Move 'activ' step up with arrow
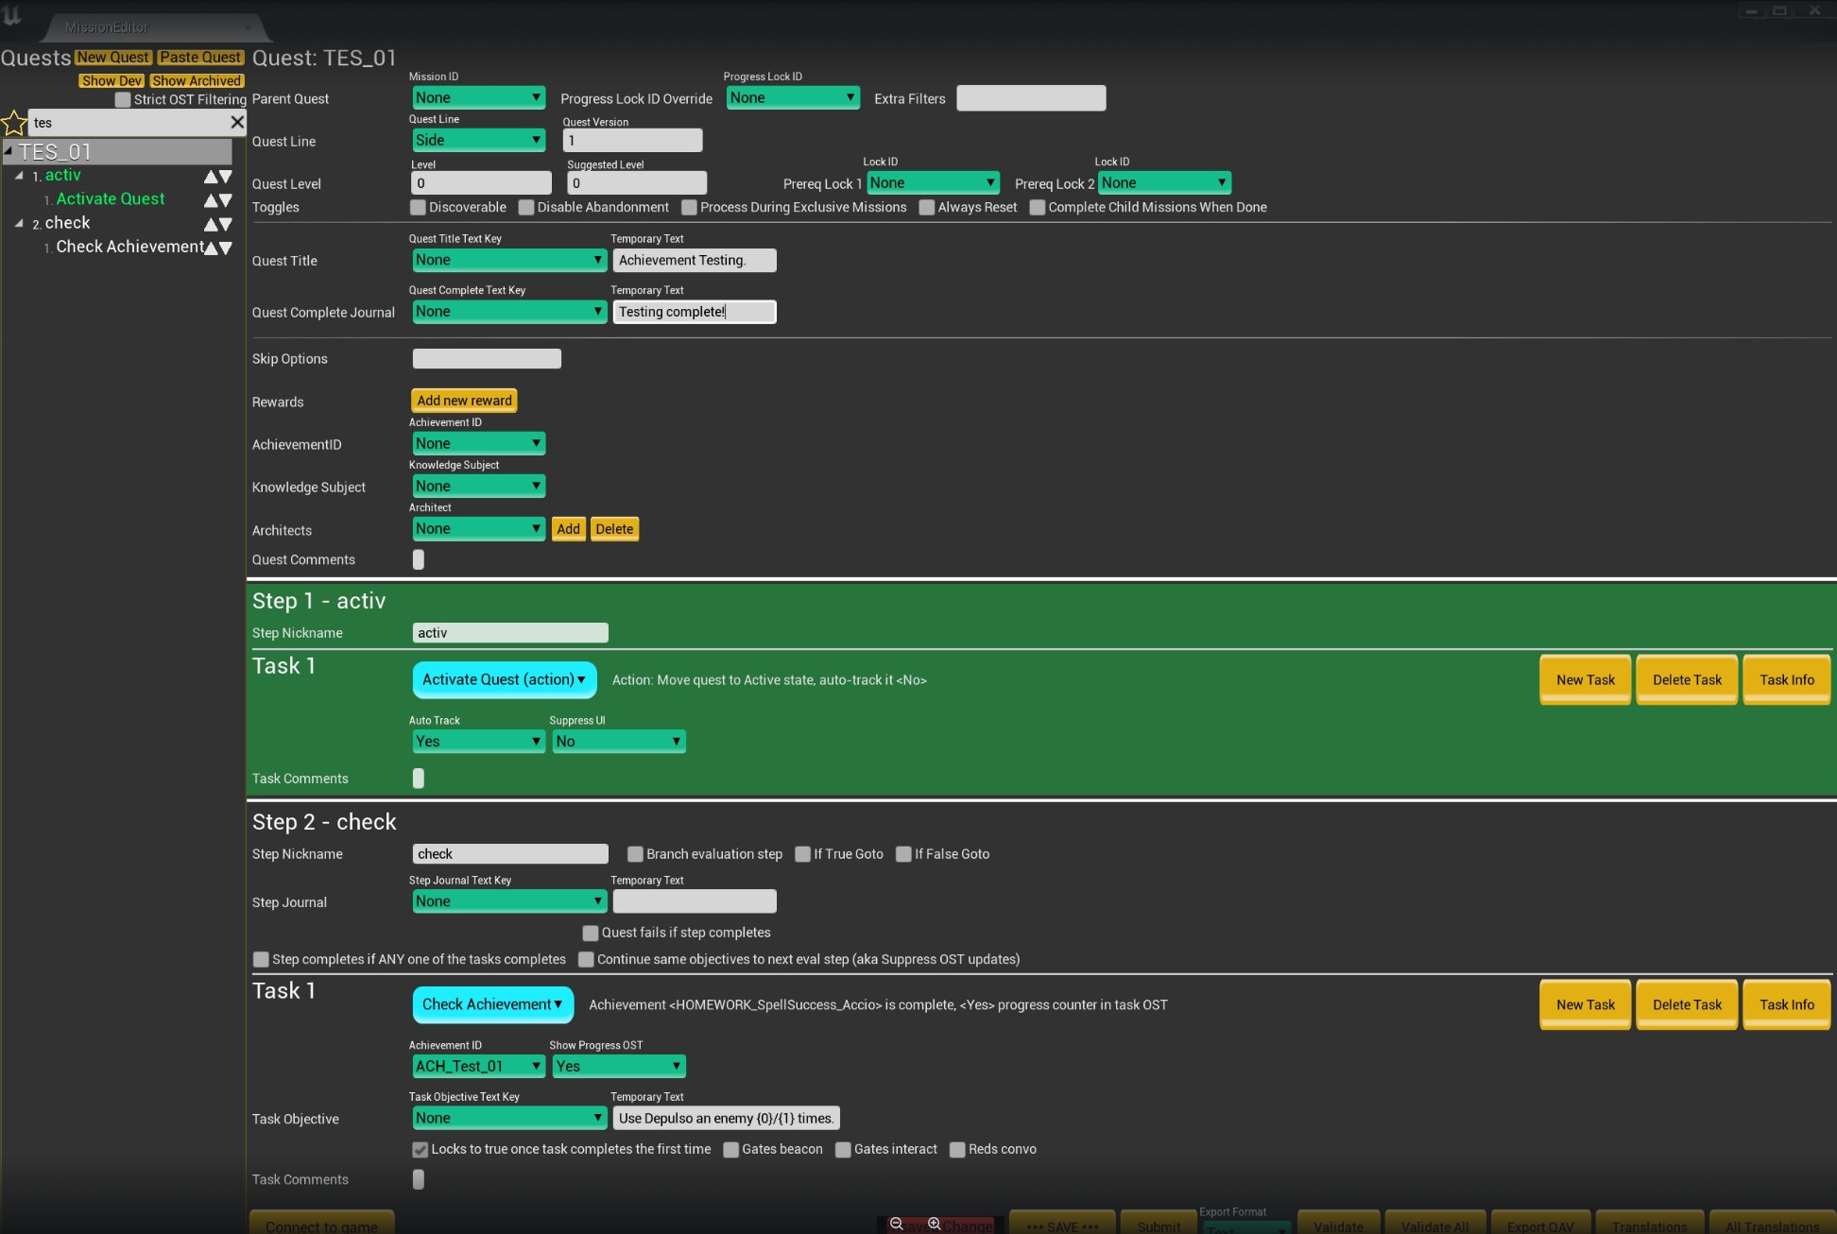This screenshot has height=1234, width=1837. click(211, 177)
